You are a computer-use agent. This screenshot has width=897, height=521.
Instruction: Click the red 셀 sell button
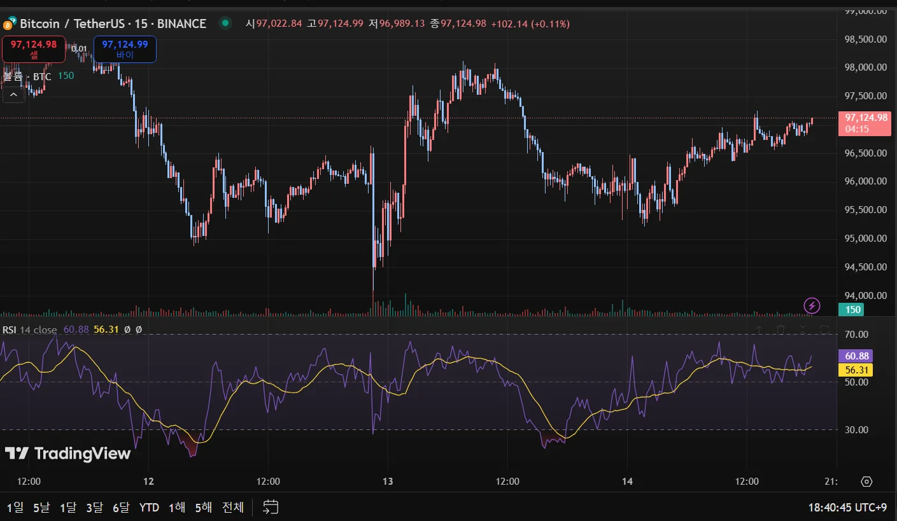[x=34, y=50]
